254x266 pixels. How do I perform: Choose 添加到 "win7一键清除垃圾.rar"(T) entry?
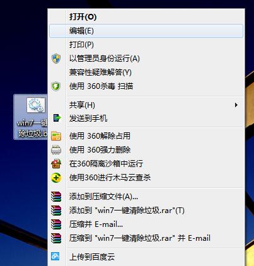click(146, 211)
